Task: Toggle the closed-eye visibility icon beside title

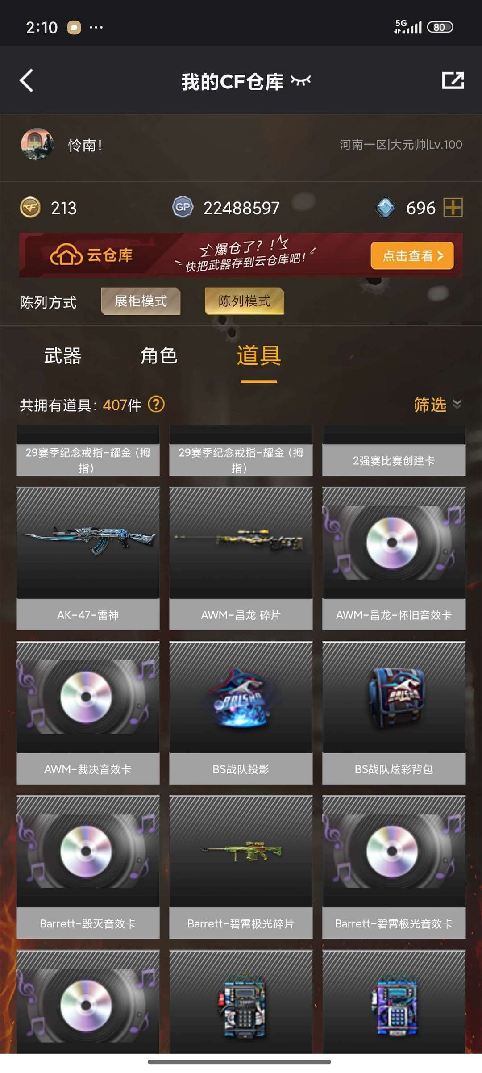Action: 300,80
